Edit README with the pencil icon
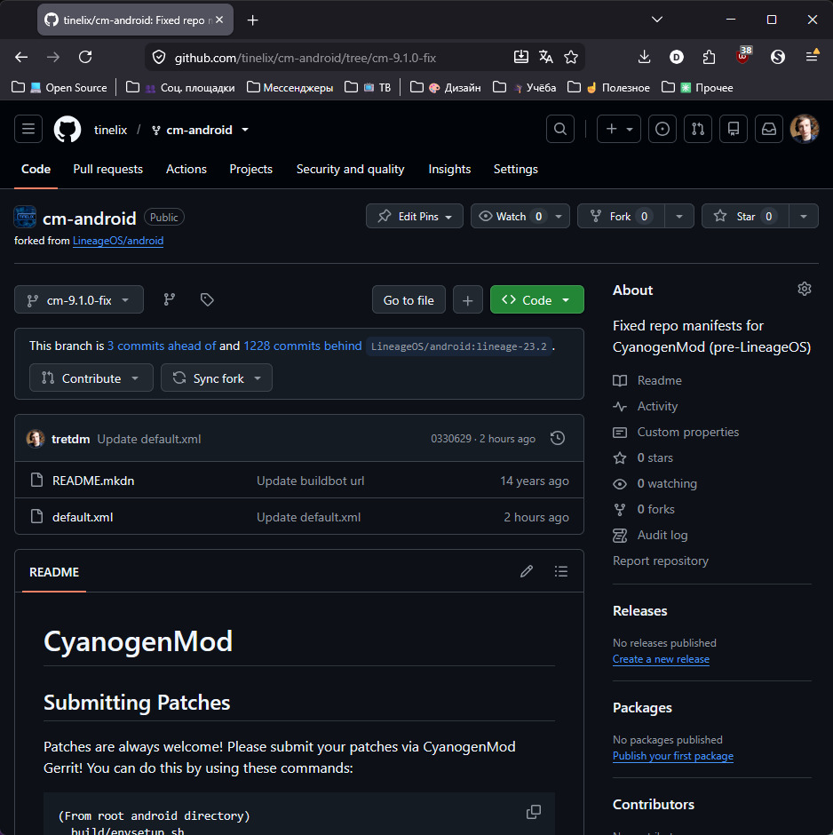This screenshot has height=835, width=833. pyautogui.click(x=527, y=571)
